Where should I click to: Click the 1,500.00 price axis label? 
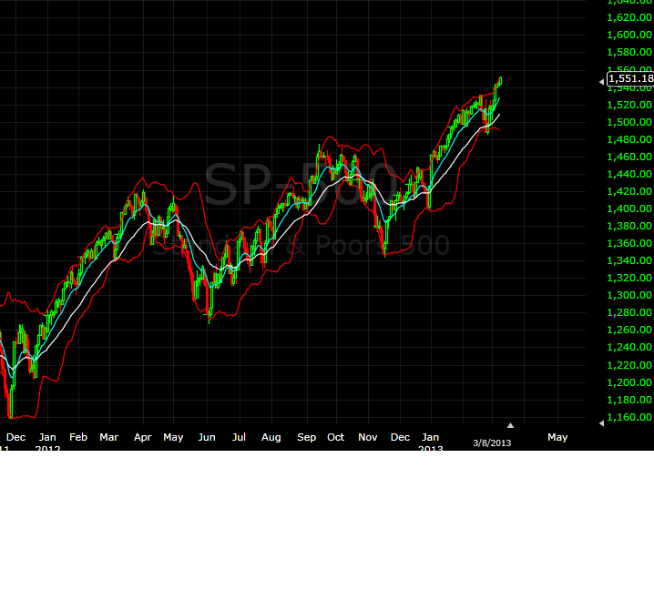tap(629, 122)
